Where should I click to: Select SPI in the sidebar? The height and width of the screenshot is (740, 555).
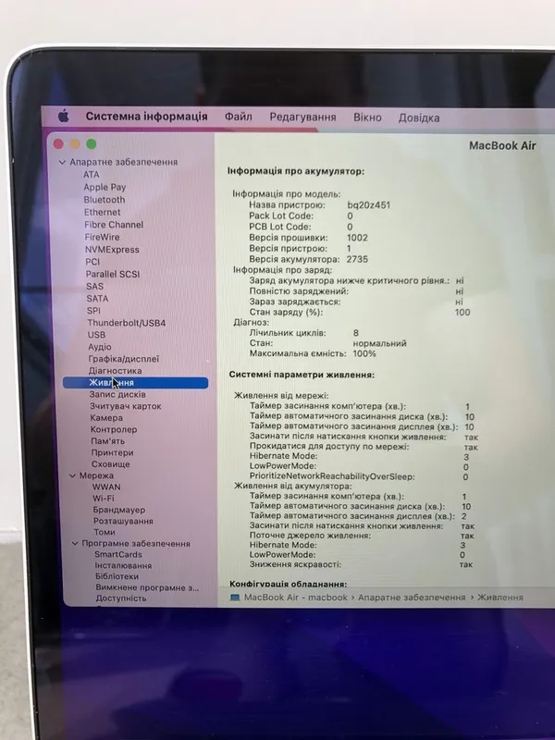[x=94, y=311]
